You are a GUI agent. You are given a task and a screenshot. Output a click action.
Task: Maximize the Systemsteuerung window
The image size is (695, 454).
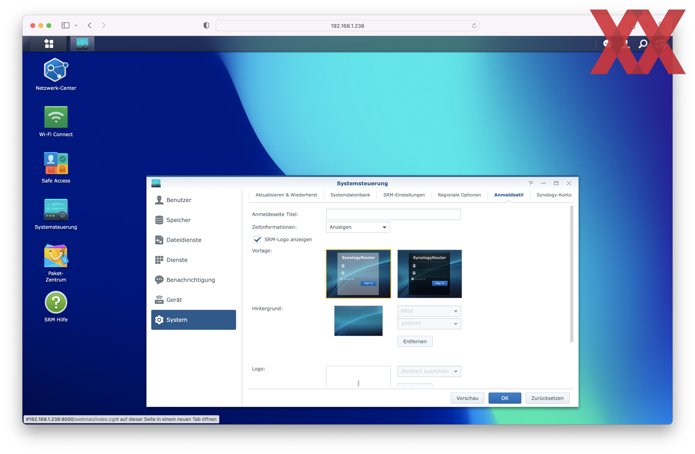point(556,183)
